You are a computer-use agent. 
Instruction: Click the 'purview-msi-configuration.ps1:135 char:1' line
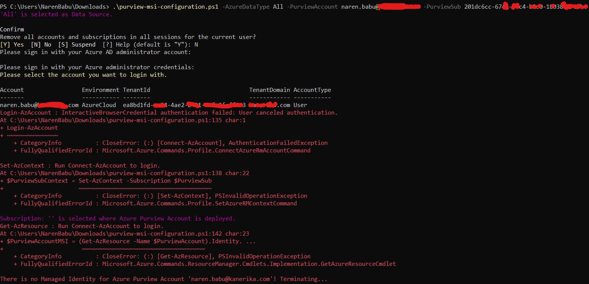(123, 120)
